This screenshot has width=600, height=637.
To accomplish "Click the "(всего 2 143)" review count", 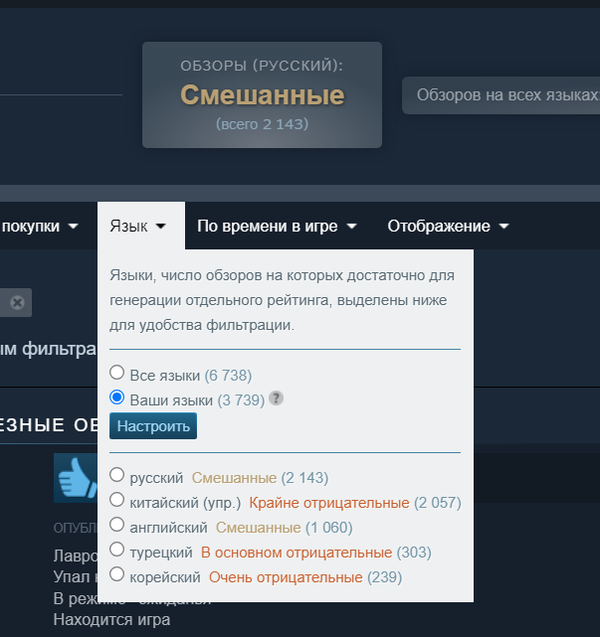I will [263, 124].
